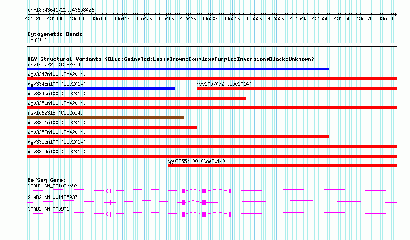Click the 43644k ruler tick label
The width and height of the screenshot is (410, 240).
point(77,18)
